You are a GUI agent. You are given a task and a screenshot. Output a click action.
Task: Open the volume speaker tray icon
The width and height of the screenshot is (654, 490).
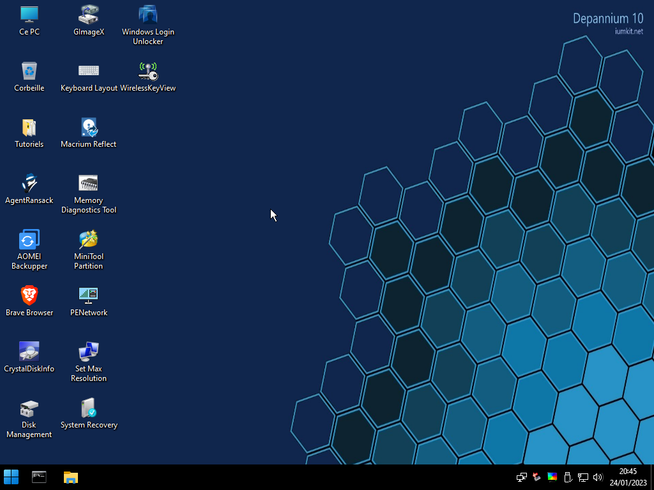[x=598, y=477]
